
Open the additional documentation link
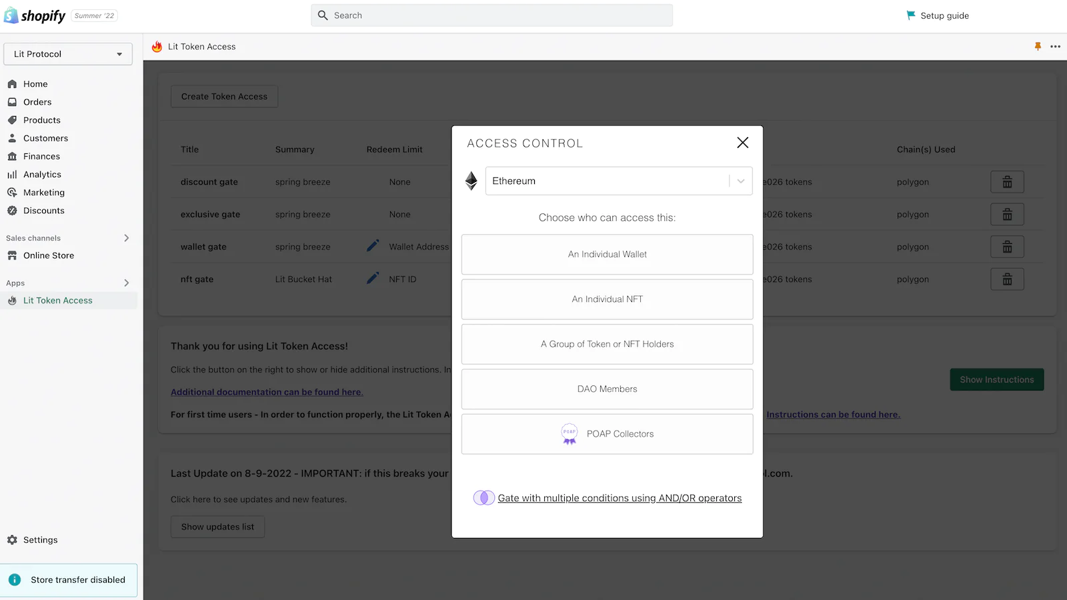266,391
